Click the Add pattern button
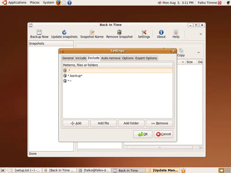 [76, 123]
